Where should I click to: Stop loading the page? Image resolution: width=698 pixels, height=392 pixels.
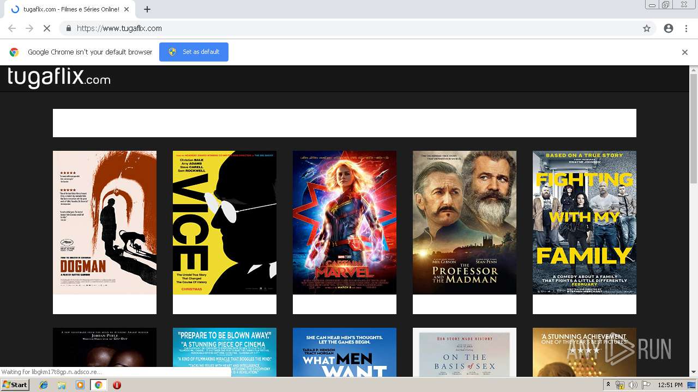47,28
